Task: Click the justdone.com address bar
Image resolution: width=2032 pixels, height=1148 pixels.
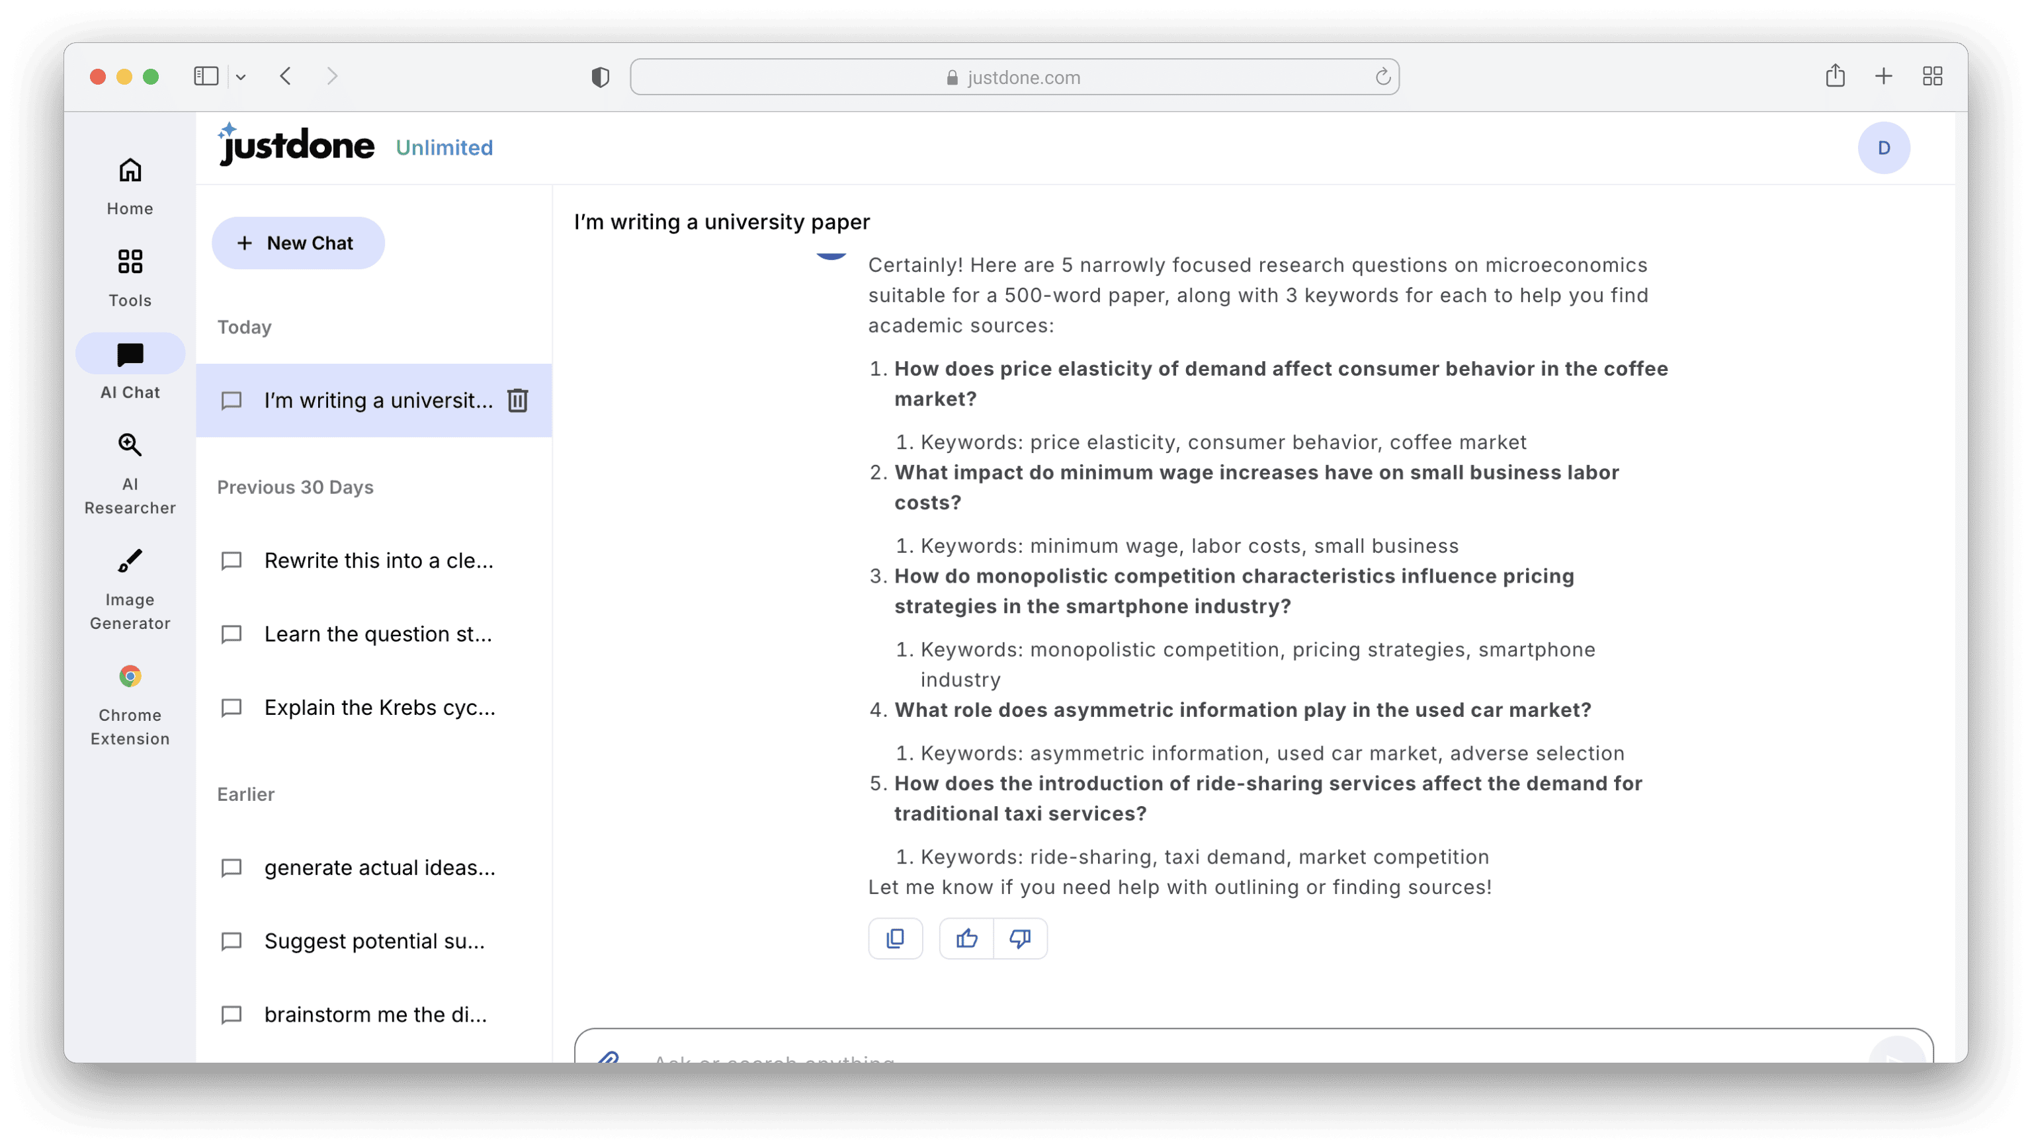Action: coord(1015,77)
